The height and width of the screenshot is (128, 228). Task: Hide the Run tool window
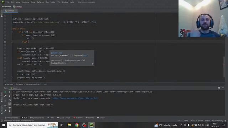click(223, 88)
